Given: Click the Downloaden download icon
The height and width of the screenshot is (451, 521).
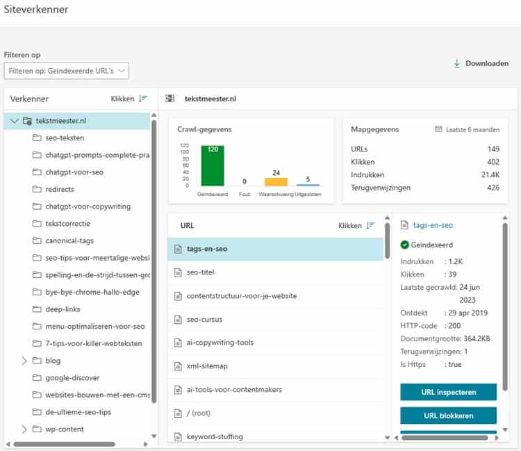Looking at the screenshot, I should 457,63.
